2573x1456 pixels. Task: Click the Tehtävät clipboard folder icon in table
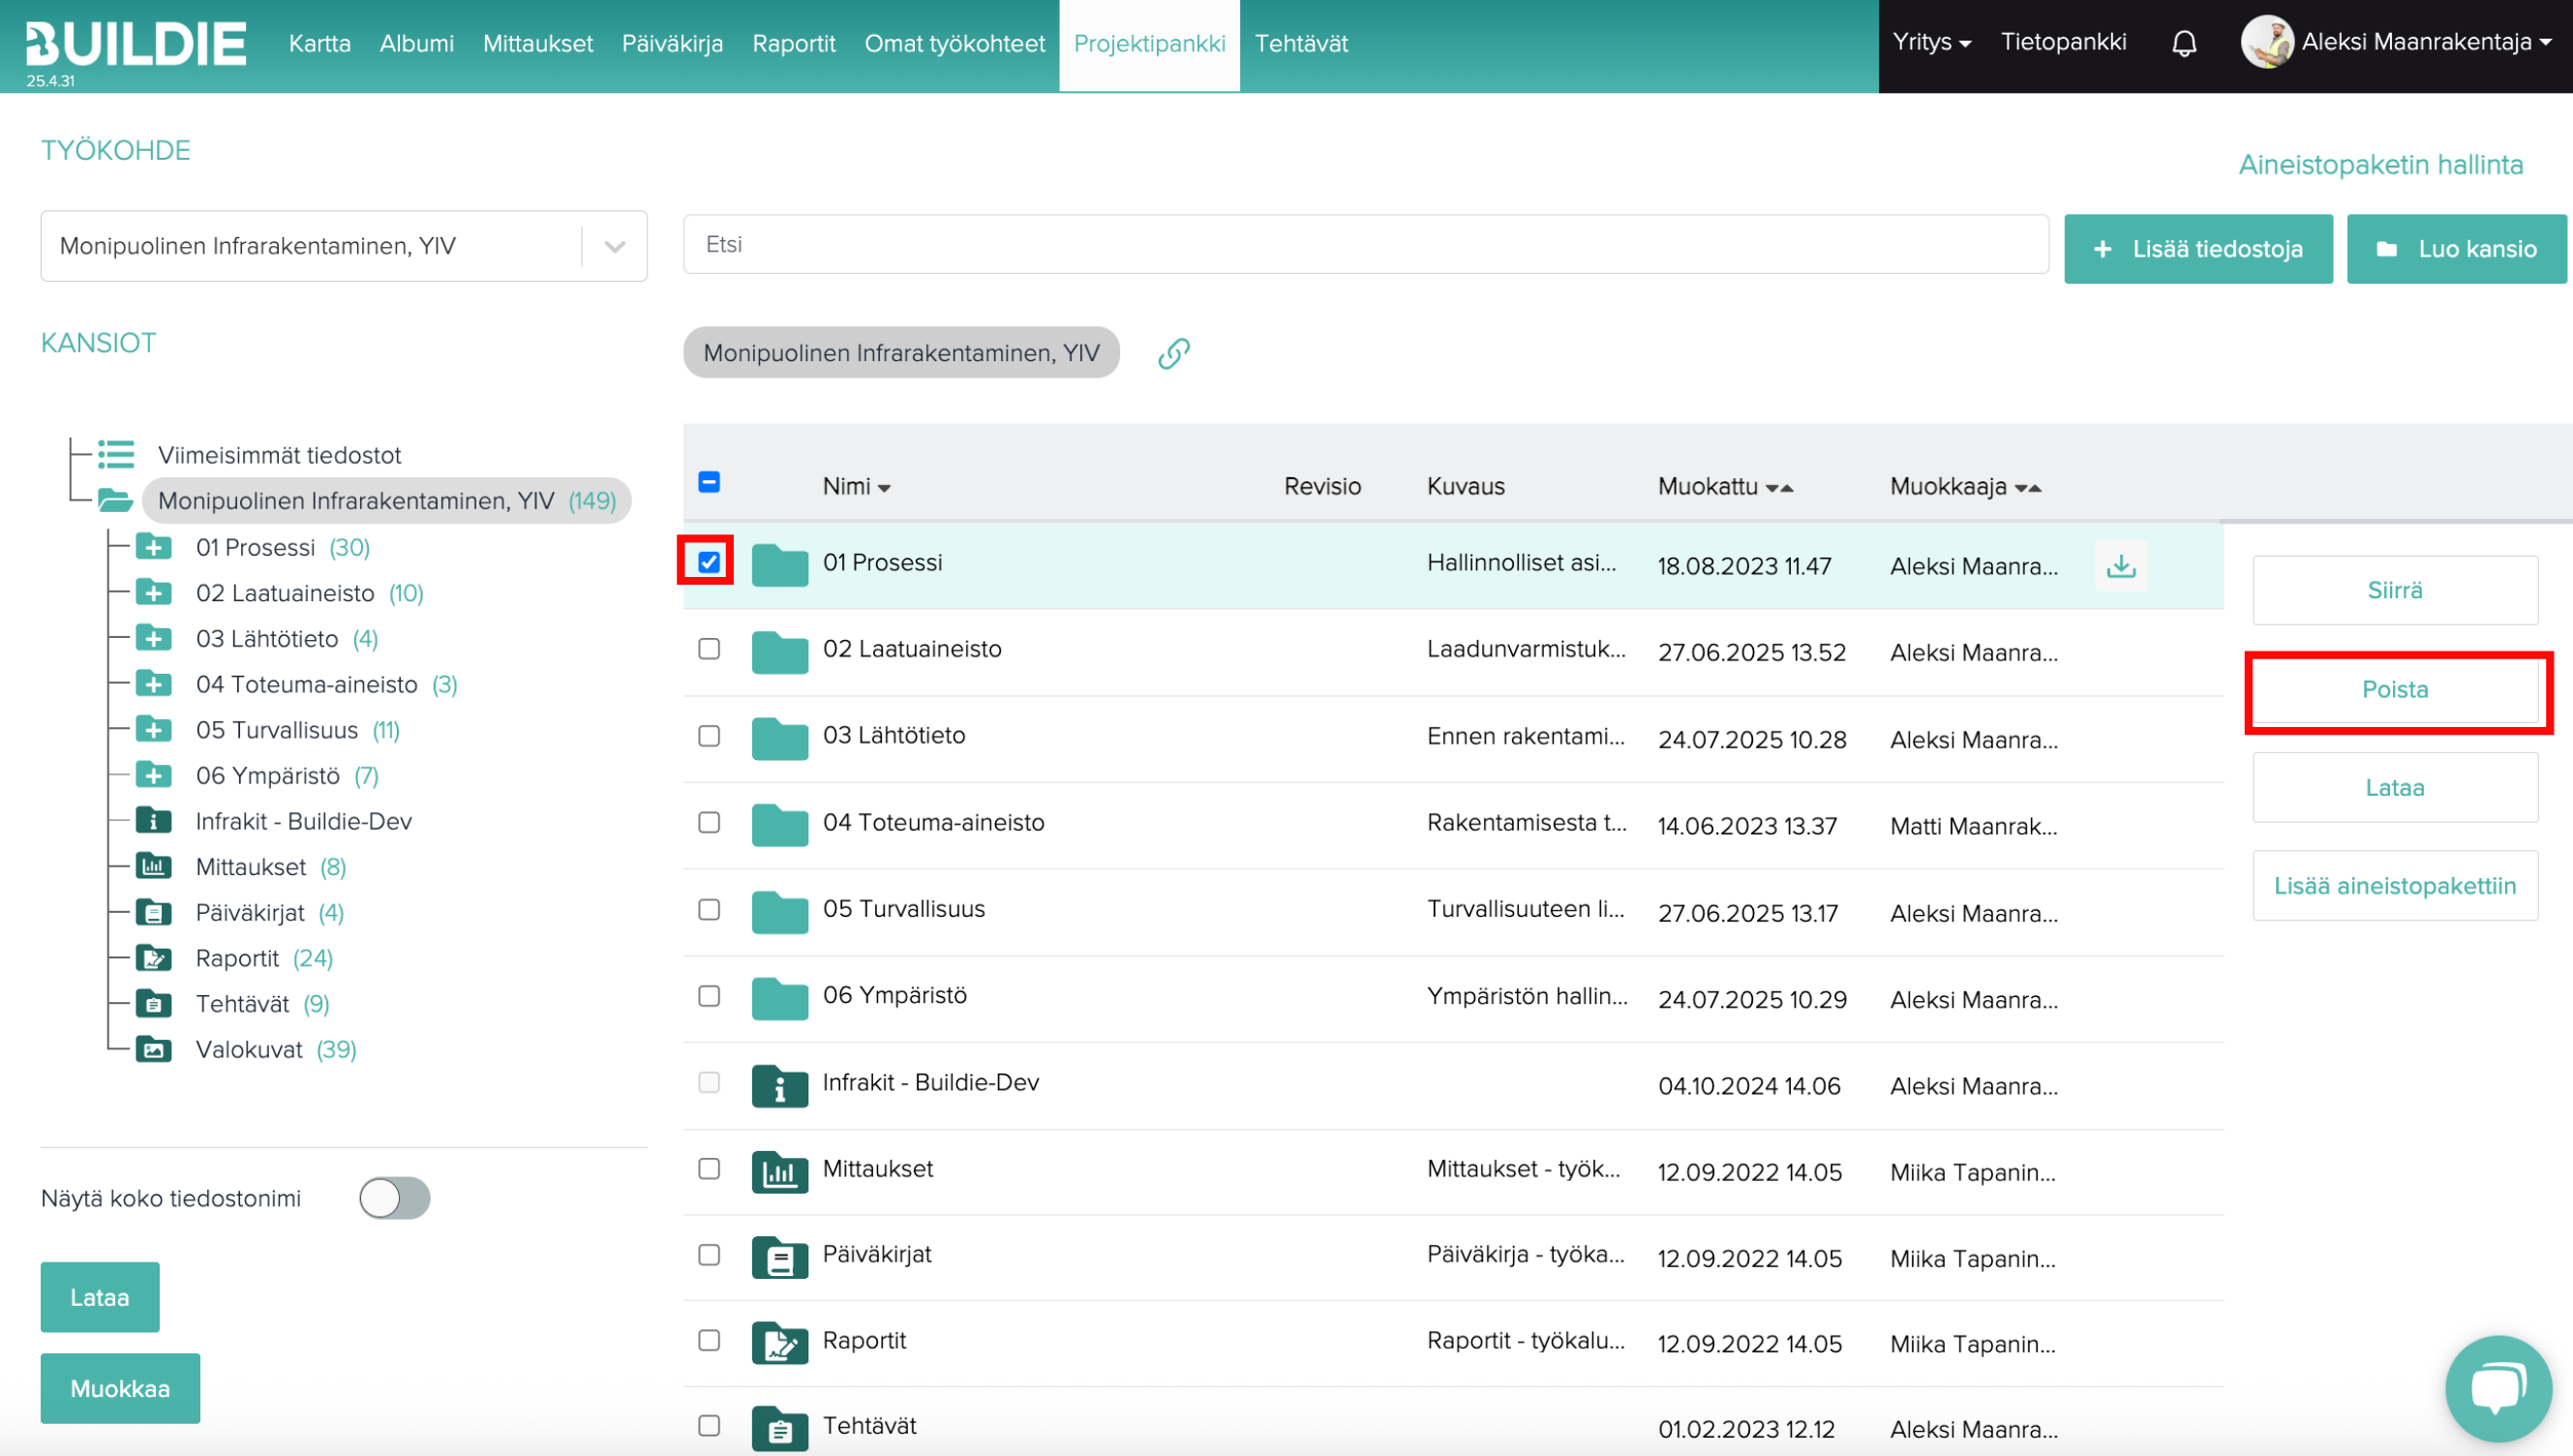click(x=779, y=1429)
